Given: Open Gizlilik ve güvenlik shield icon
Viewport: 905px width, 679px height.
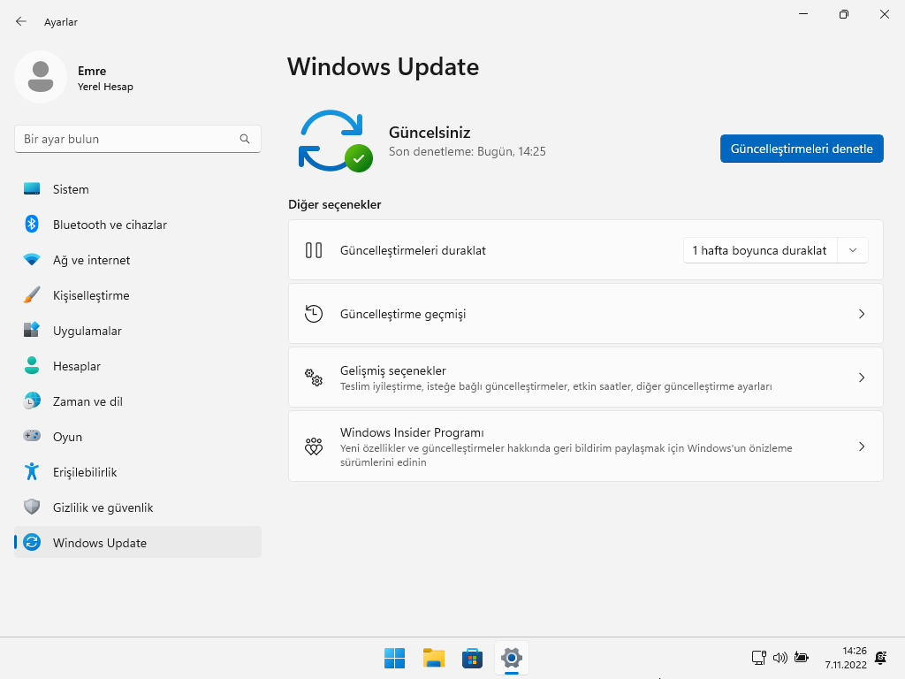Looking at the screenshot, I should [x=32, y=507].
